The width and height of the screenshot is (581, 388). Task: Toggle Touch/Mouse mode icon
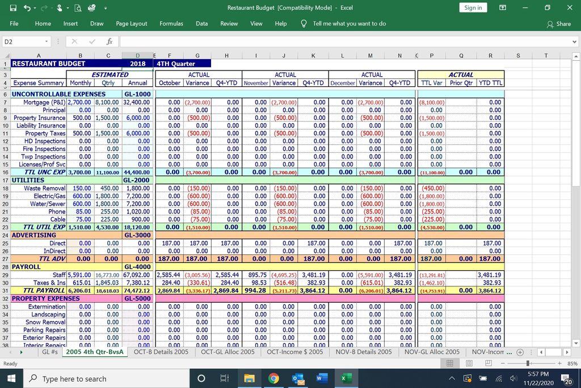pyautogui.click(x=59, y=8)
